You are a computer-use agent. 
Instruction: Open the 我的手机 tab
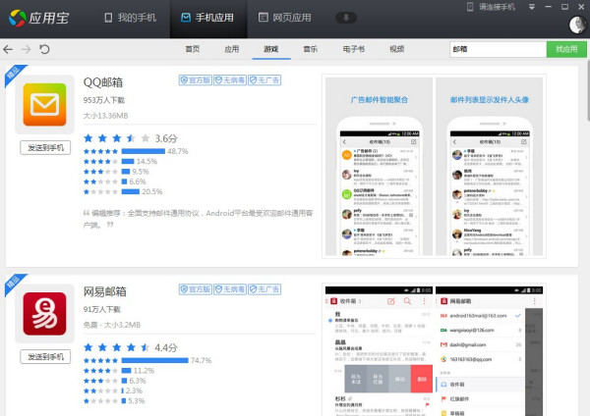(x=130, y=18)
